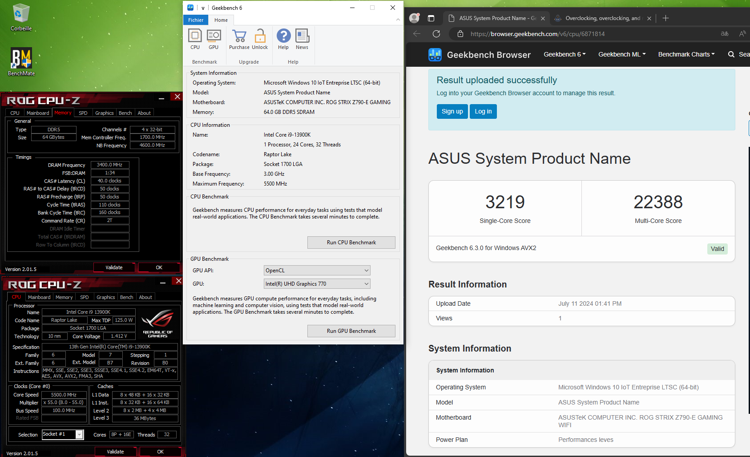Click the 3219 single-core score

[505, 202]
